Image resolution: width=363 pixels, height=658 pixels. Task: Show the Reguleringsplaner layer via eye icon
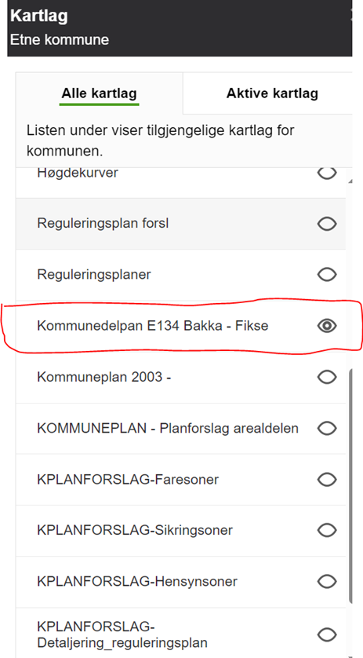(326, 275)
